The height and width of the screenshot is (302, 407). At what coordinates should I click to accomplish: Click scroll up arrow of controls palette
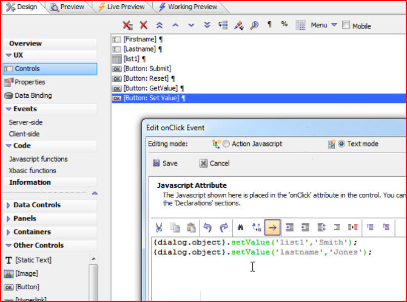[93, 259]
